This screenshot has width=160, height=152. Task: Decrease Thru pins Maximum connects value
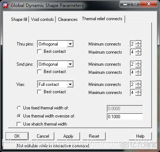click(x=138, y=54)
